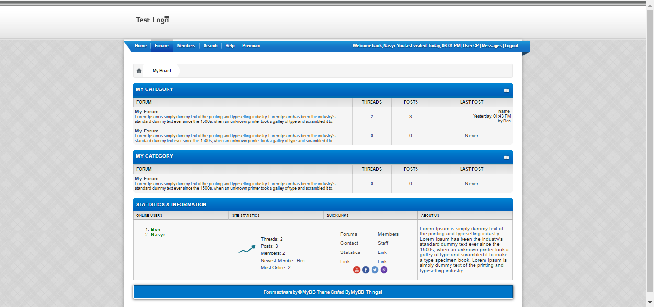Click My Board in the breadcrumb
The height and width of the screenshot is (307, 654).
(x=162, y=71)
